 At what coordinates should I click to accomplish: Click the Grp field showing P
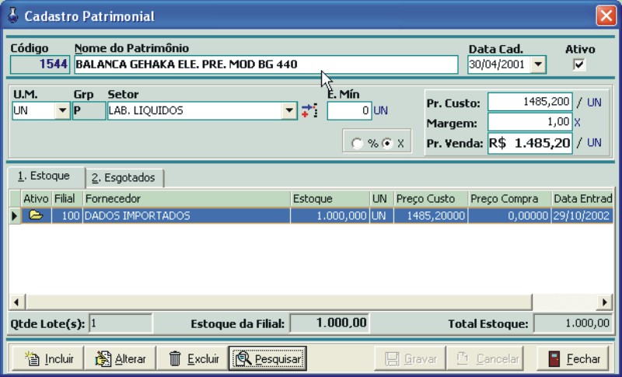(89, 110)
